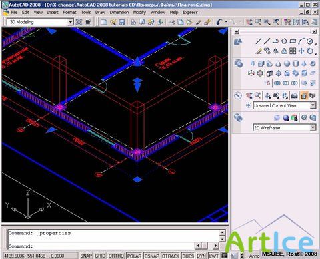Select the Circle draw tool
Image resolution: width=320 pixels, height=259 pixels.
[309, 41]
